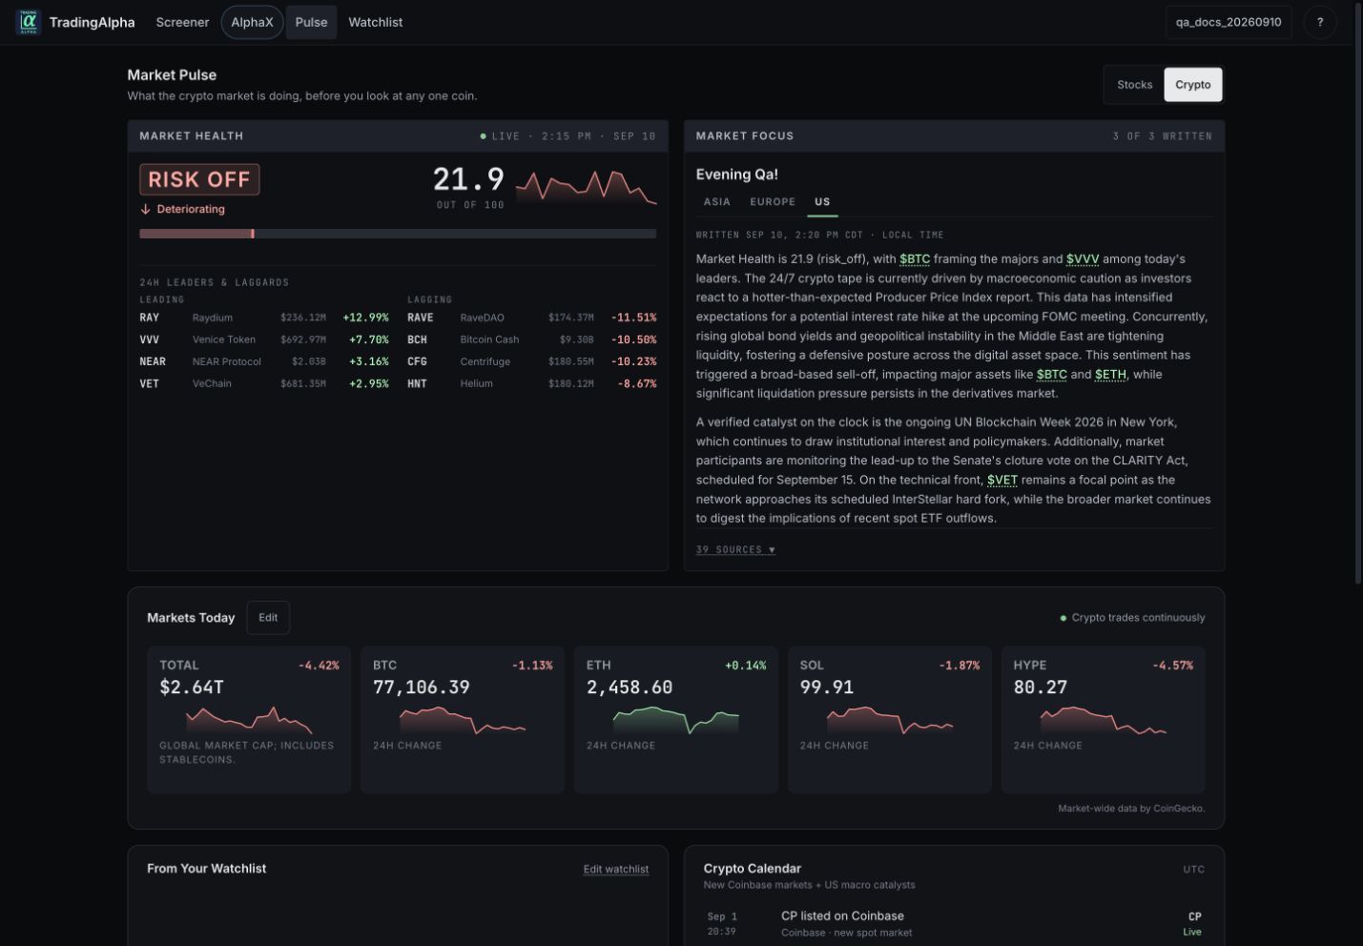Click the page vertical scrollbar
Viewport: 1363px width, 946px height.
click(x=1358, y=292)
